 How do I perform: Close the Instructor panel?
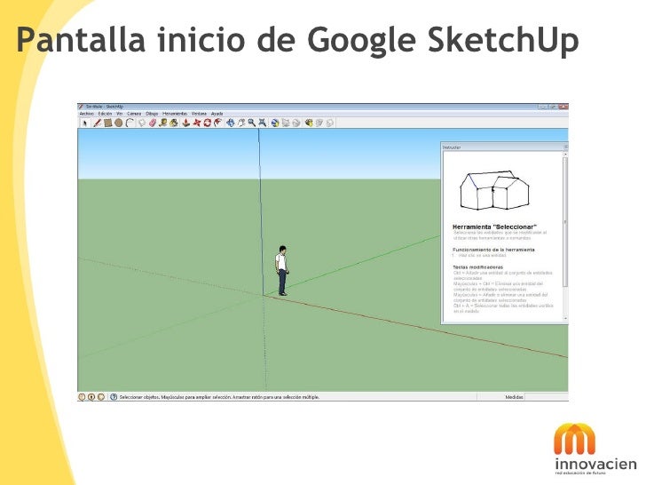coord(565,147)
